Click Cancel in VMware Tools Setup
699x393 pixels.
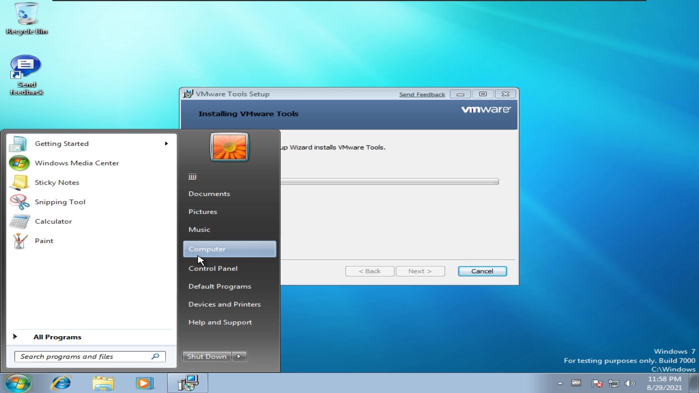coord(482,271)
